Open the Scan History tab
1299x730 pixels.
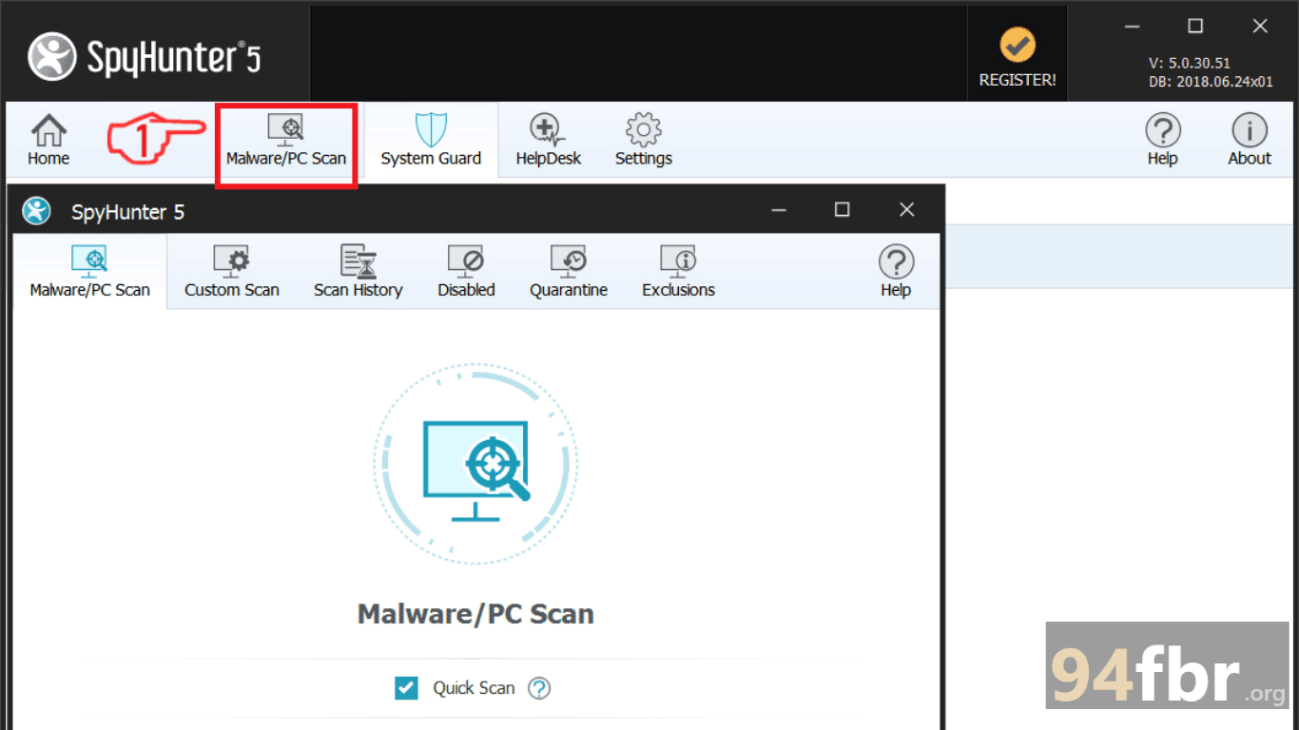[x=359, y=272]
